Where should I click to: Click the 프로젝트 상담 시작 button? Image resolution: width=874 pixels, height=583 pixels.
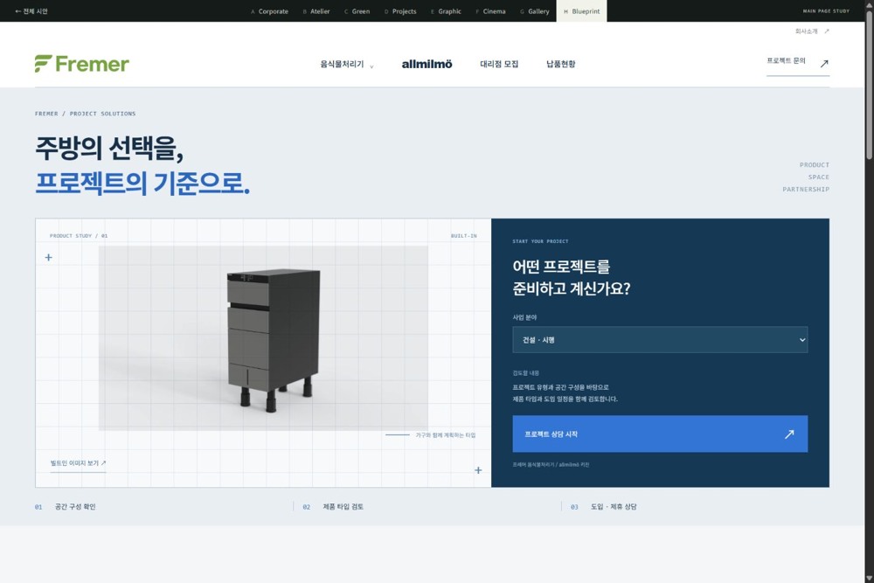(x=660, y=434)
